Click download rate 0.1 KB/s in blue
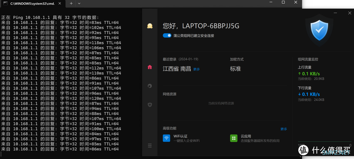 pos(309,94)
